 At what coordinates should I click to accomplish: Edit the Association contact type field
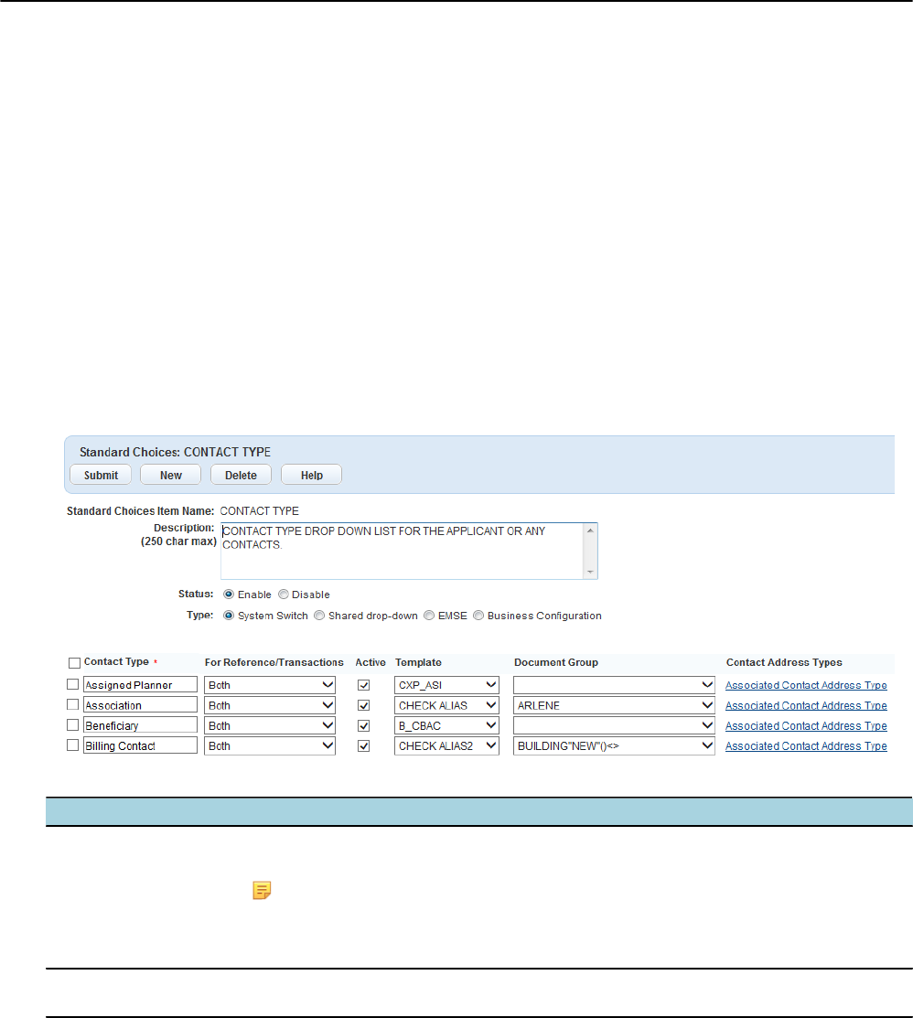(140, 704)
